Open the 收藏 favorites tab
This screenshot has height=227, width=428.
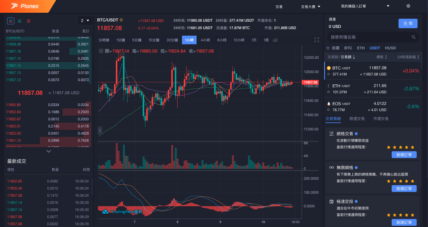click(x=333, y=48)
